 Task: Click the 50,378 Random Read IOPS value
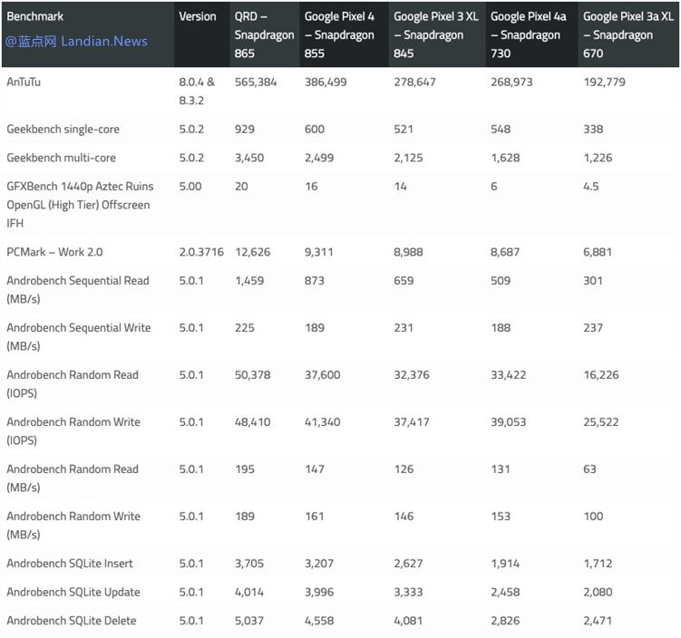point(256,375)
